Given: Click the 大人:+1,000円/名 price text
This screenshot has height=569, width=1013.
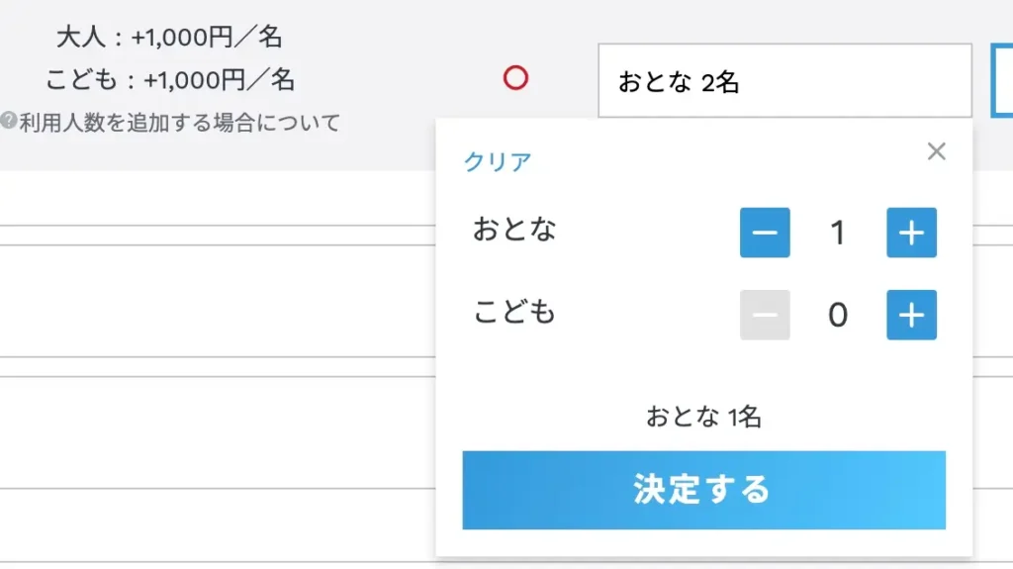Looking at the screenshot, I should coord(169,38).
